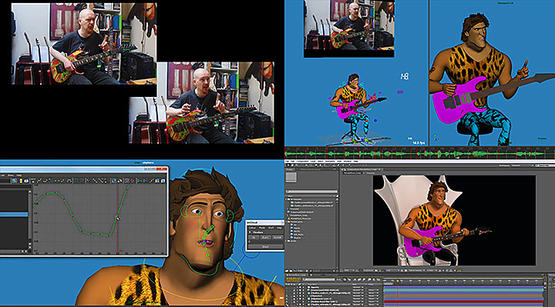
Task: Open the Character tab in the composition viewer
Action: click(x=370, y=173)
